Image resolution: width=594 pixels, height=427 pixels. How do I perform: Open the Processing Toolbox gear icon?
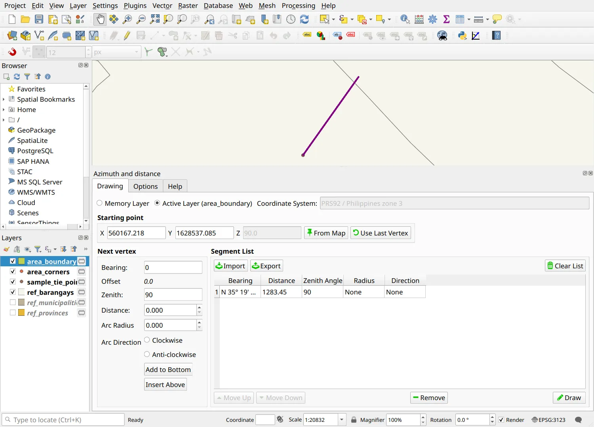432,19
